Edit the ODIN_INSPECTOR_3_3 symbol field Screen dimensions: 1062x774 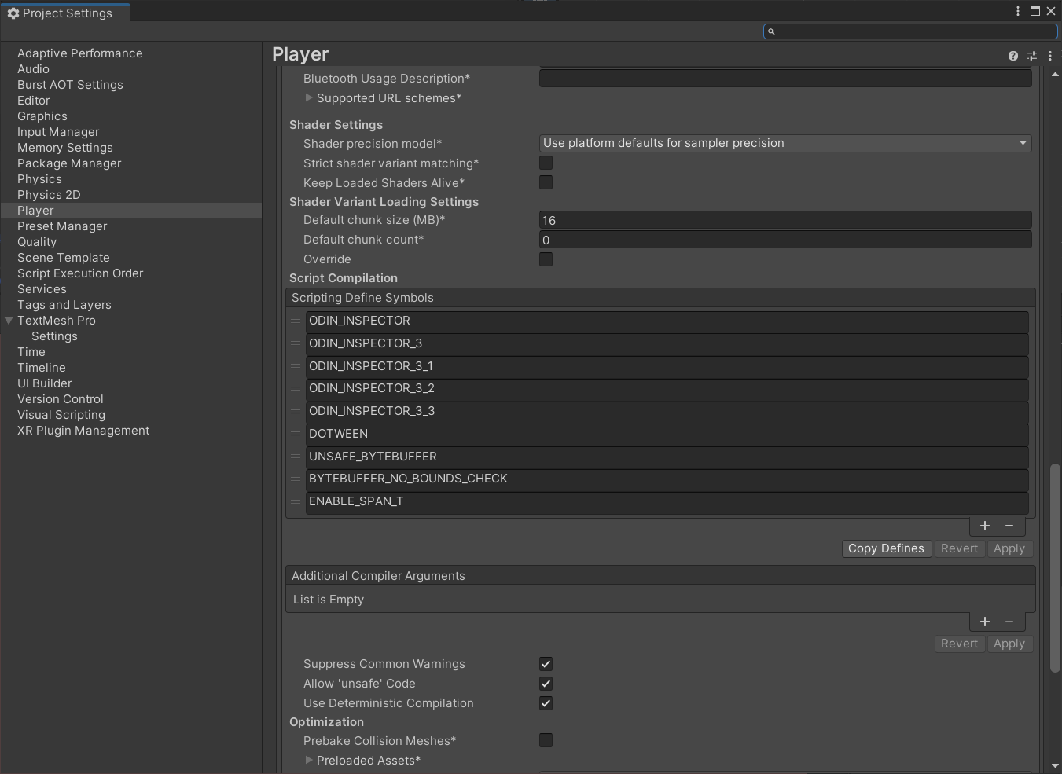click(667, 411)
